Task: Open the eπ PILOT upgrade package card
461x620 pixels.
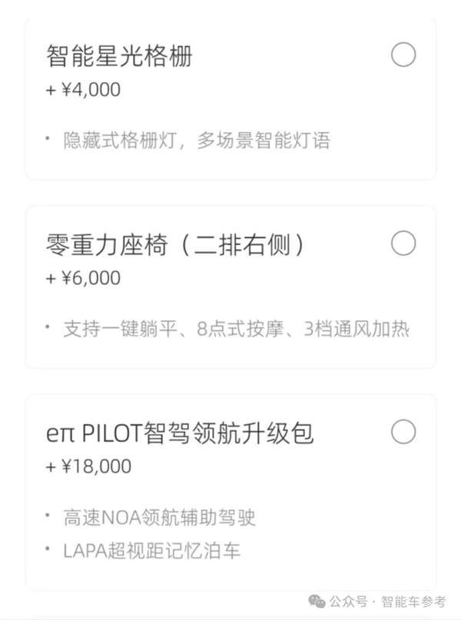Action: (x=230, y=484)
